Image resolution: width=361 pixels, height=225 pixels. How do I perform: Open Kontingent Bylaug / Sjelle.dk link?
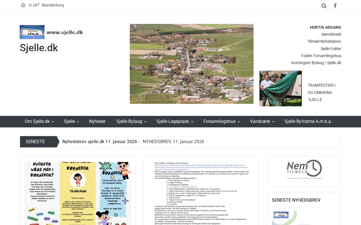pyautogui.click(x=316, y=63)
